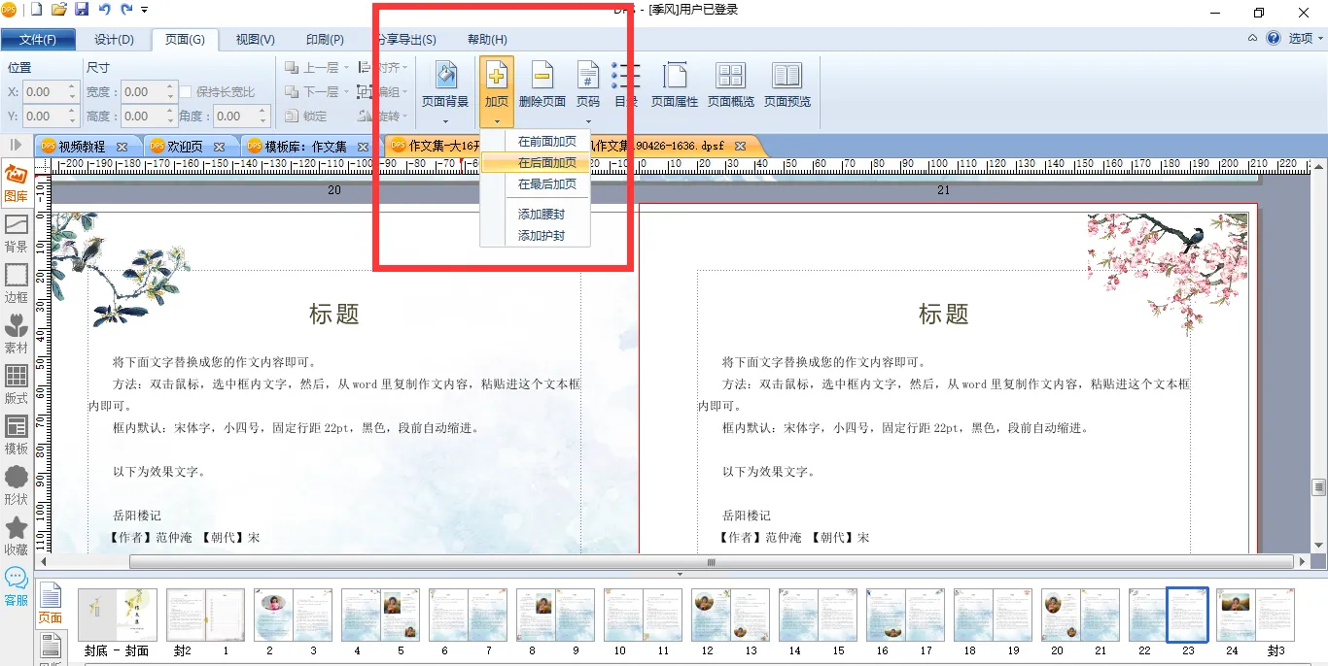Screen dimensions: 1328x666
Task: Open the quick access customize arrow
Action: click(145, 11)
